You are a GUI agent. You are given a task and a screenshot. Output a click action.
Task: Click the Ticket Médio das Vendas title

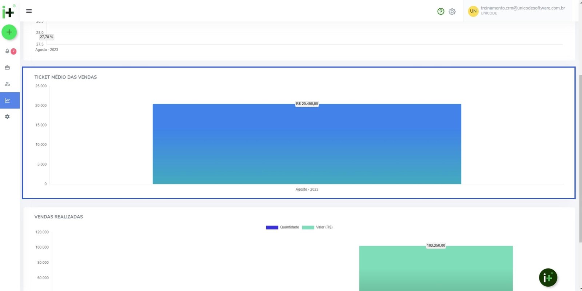click(x=65, y=77)
